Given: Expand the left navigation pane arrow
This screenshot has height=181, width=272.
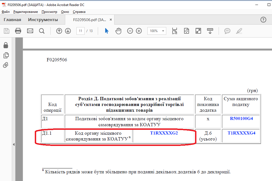Looking at the screenshot, I should click(14, 144).
